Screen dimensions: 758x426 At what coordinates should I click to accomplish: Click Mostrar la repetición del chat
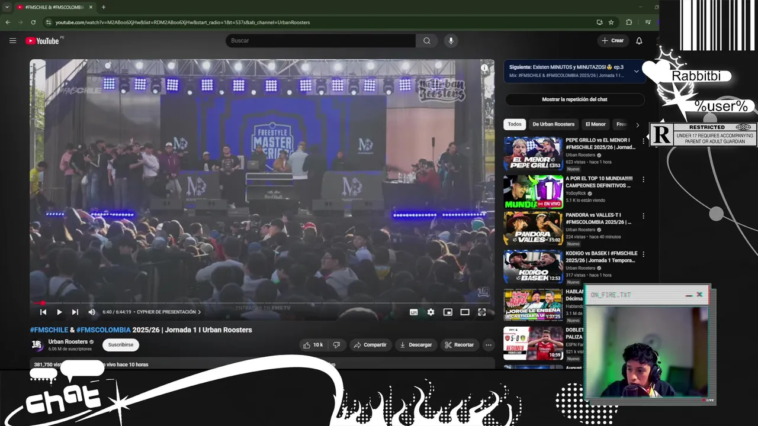click(574, 99)
